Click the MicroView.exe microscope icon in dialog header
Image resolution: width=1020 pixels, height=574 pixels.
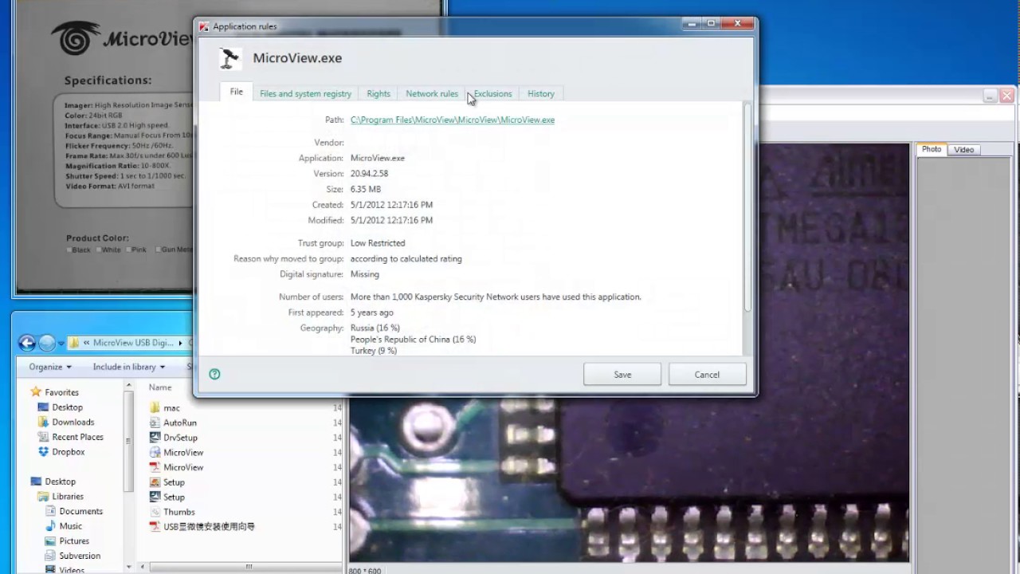[x=230, y=58]
